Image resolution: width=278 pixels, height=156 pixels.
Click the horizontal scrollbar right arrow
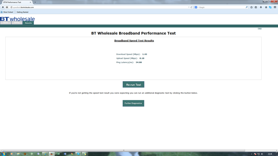click(277, 150)
